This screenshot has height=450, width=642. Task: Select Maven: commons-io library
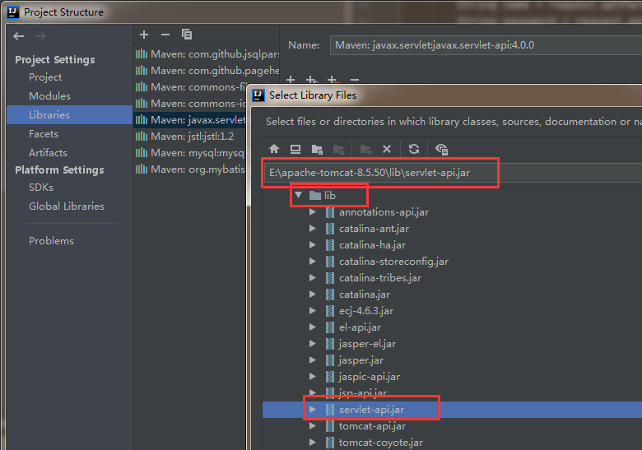tap(190, 103)
